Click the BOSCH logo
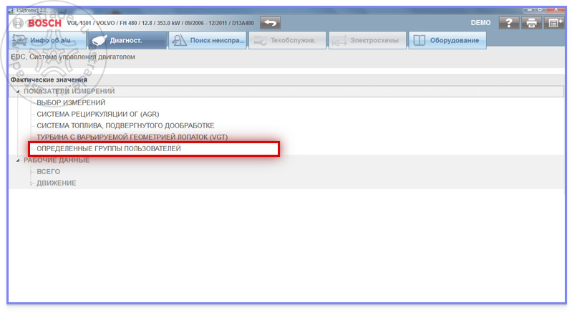572x313 pixels. click(44, 23)
